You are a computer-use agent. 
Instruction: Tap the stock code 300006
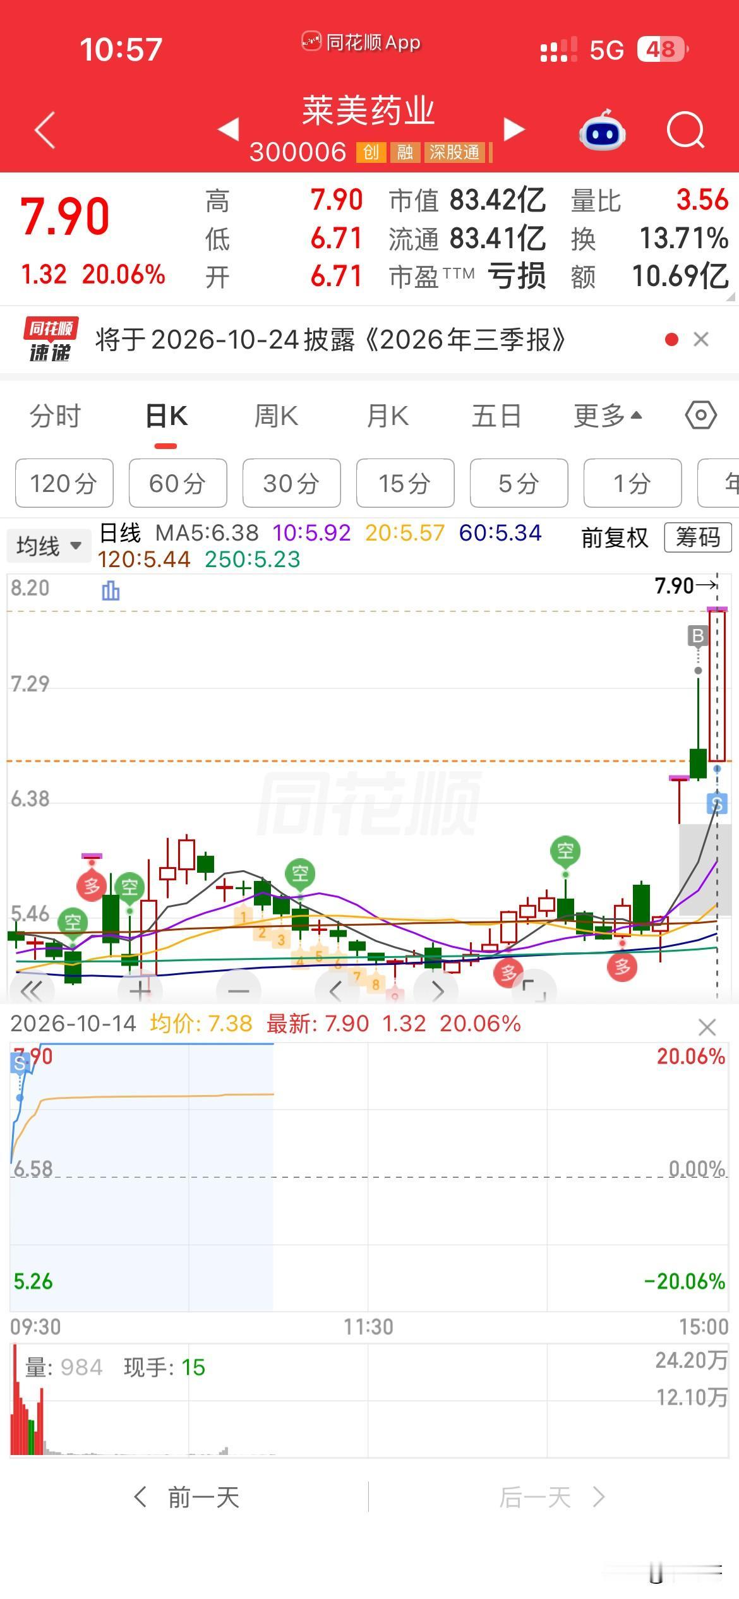click(297, 152)
